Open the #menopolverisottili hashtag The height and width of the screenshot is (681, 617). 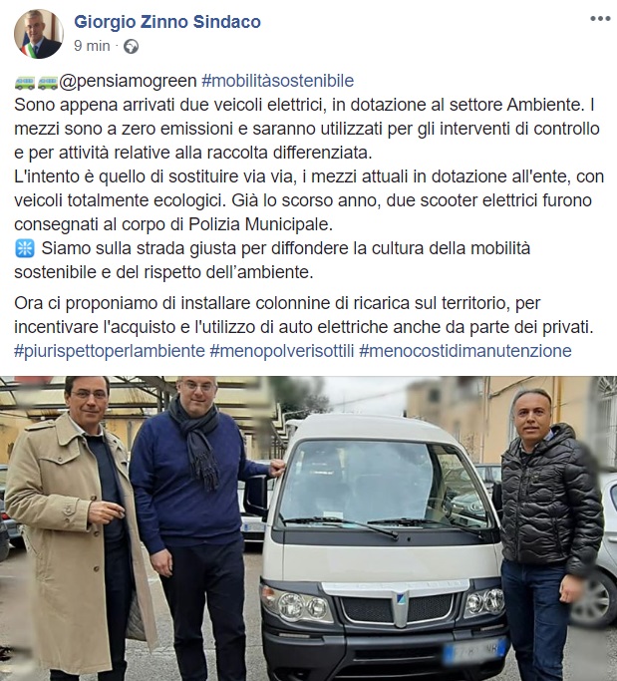(x=282, y=351)
